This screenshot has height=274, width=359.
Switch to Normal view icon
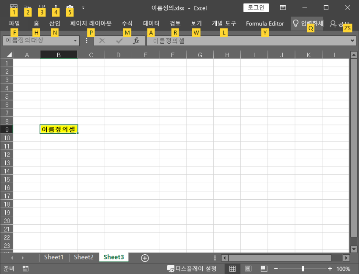click(232, 268)
